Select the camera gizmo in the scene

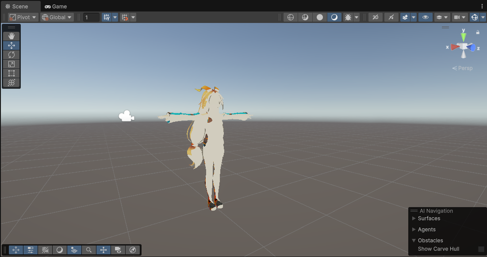[x=127, y=116]
